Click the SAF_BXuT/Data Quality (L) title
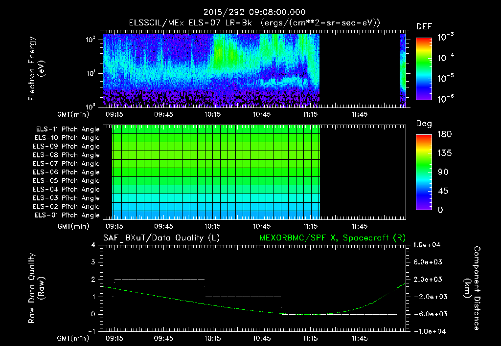This screenshot has height=346, width=501. point(161,238)
